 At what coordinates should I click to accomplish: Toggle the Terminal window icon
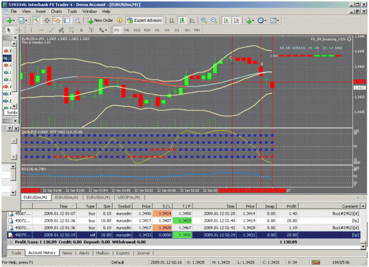click(67, 21)
